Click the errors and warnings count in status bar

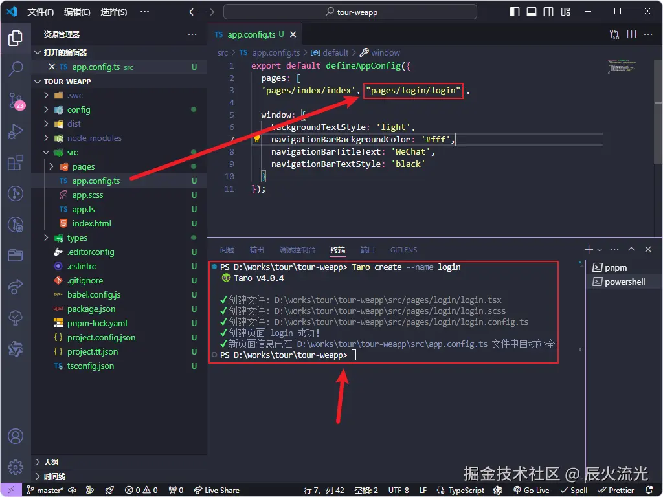[141, 491]
